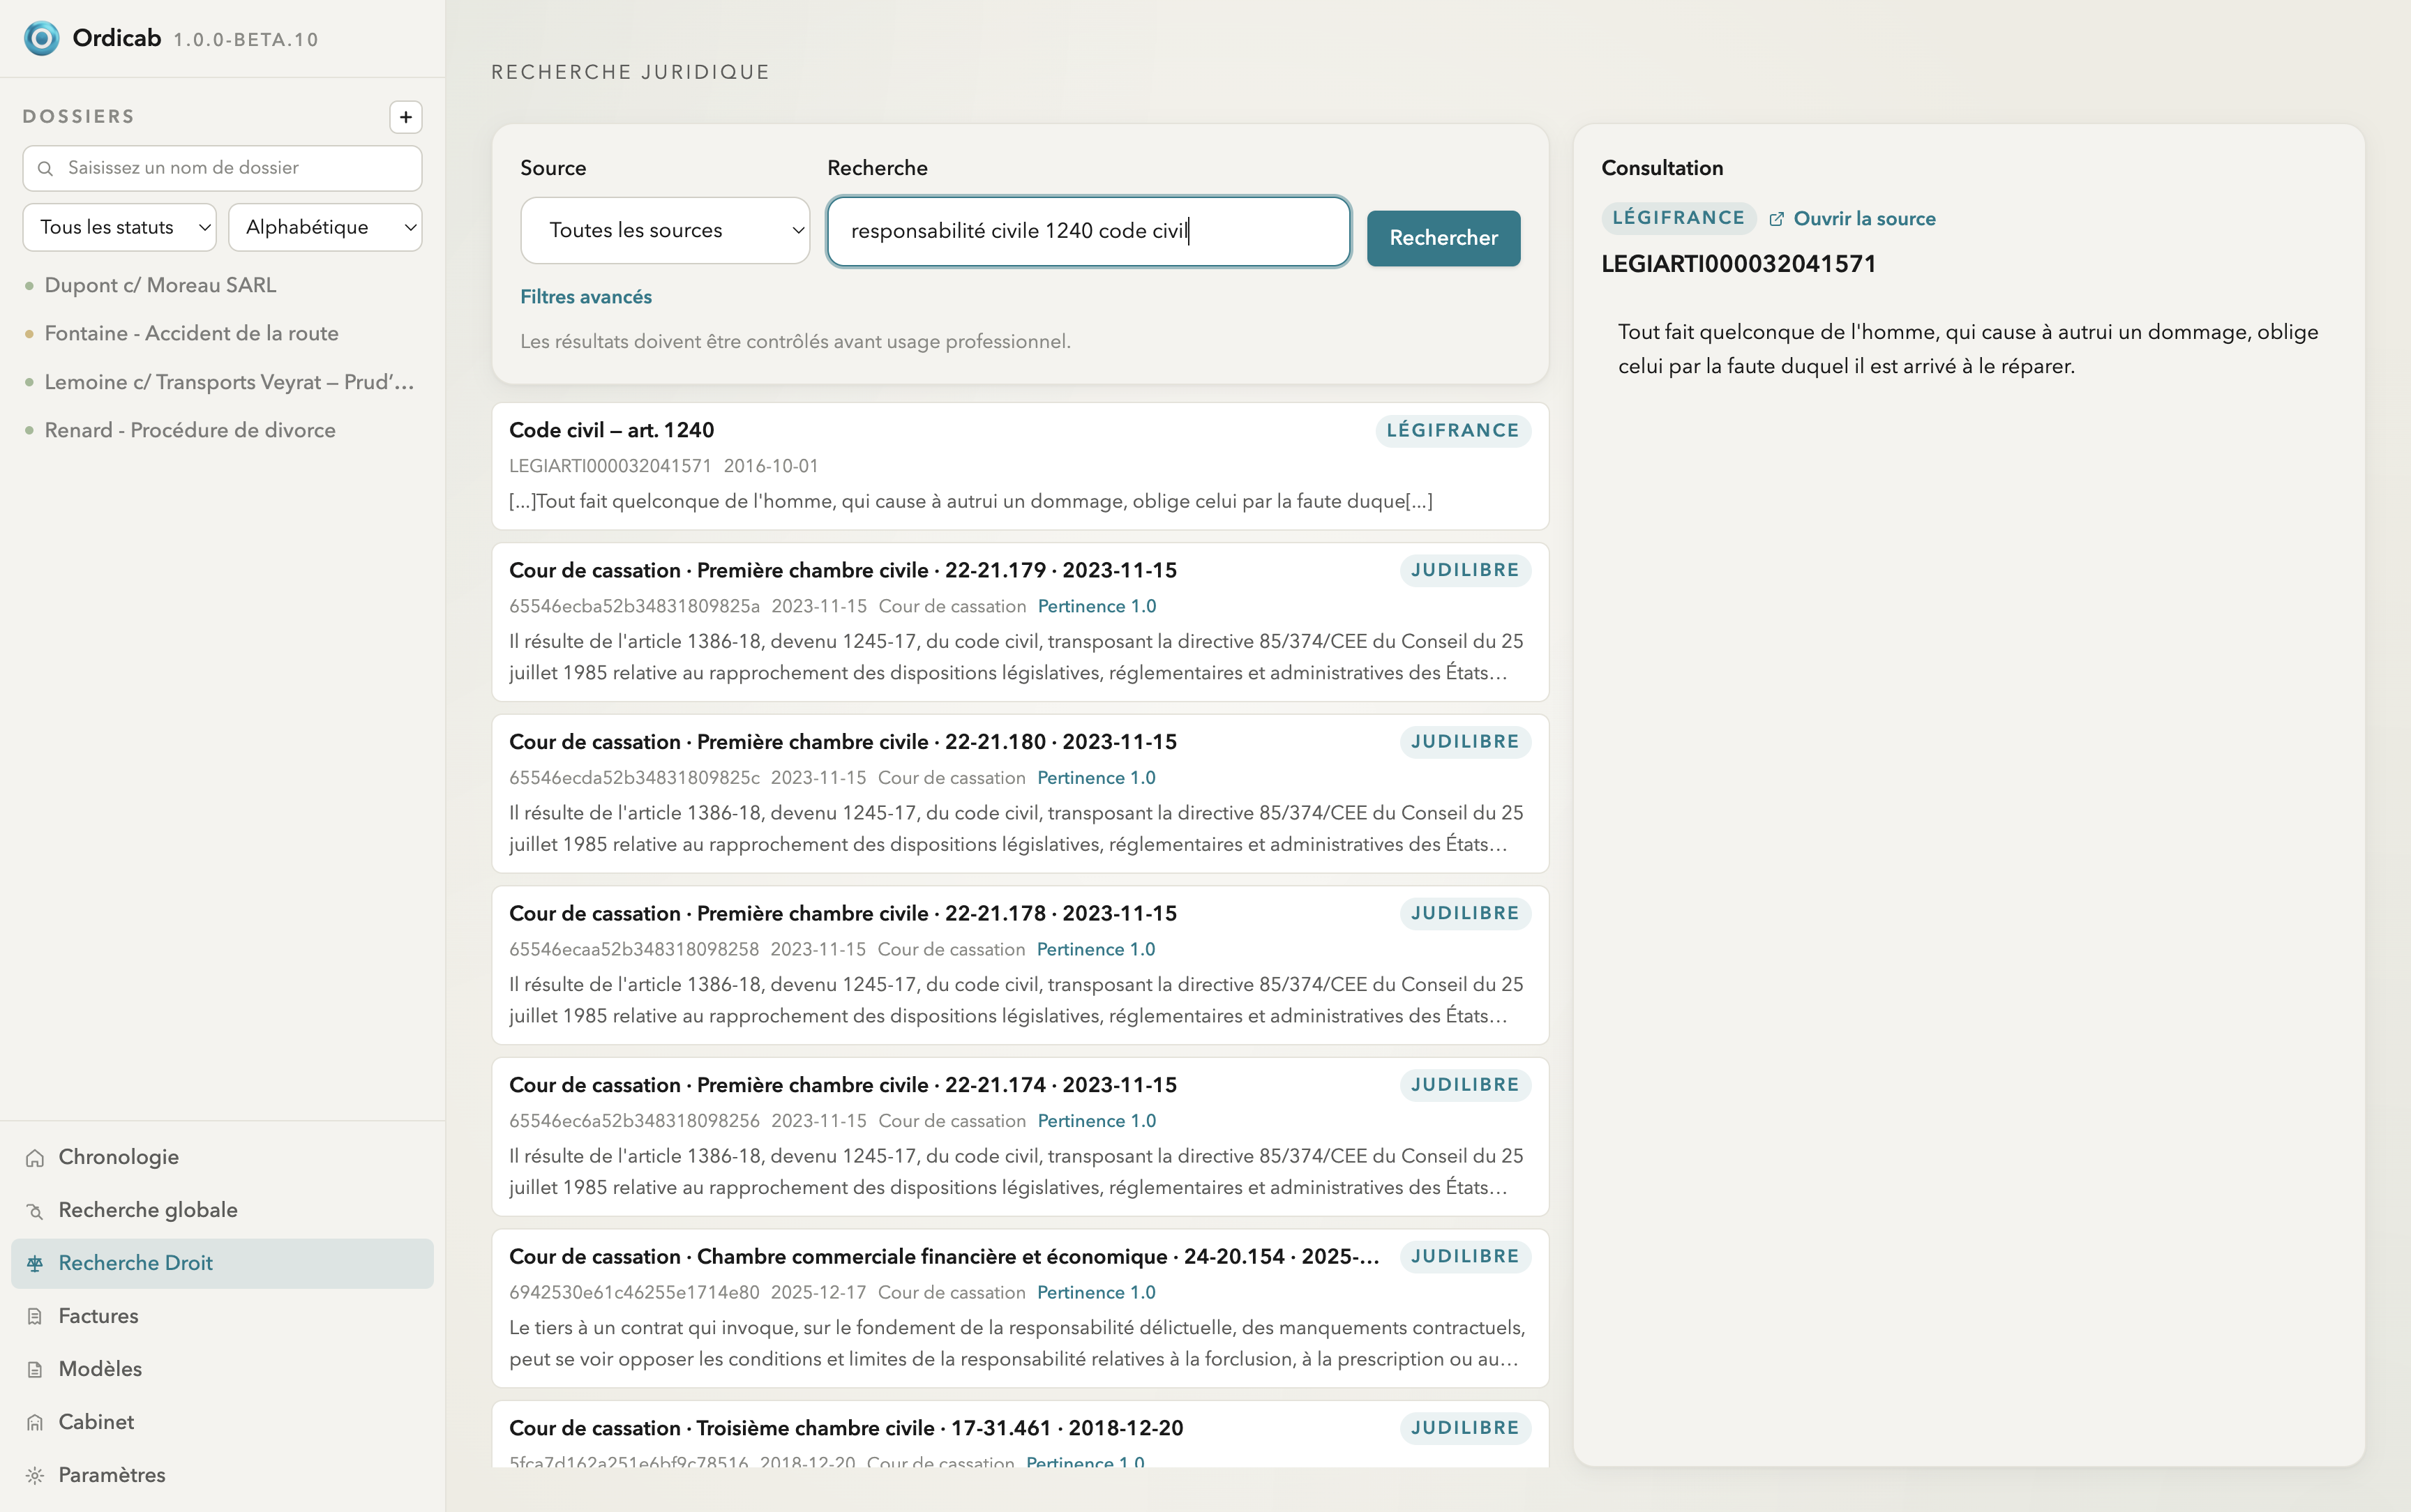This screenshot has width=2411, height=1512.
Task: Click the DOSSIERS sidebar heading
Action: (x=78, y=117)
